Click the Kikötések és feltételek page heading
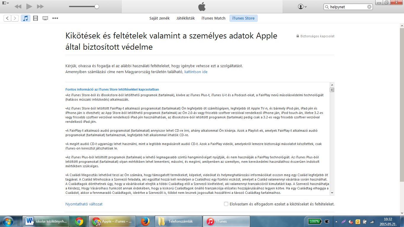The width and height of the screenshot is (404, 227). tap(171, 41)
